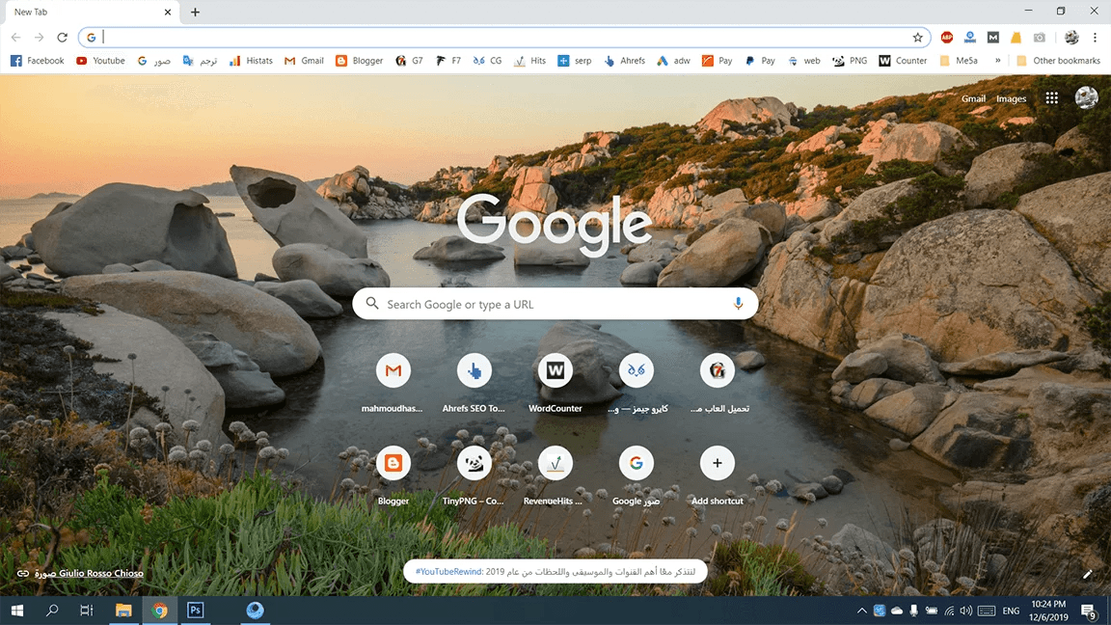Open Photoshop from the taskbar
Viewport: 1111px width, 625px height.
point(195,611)
